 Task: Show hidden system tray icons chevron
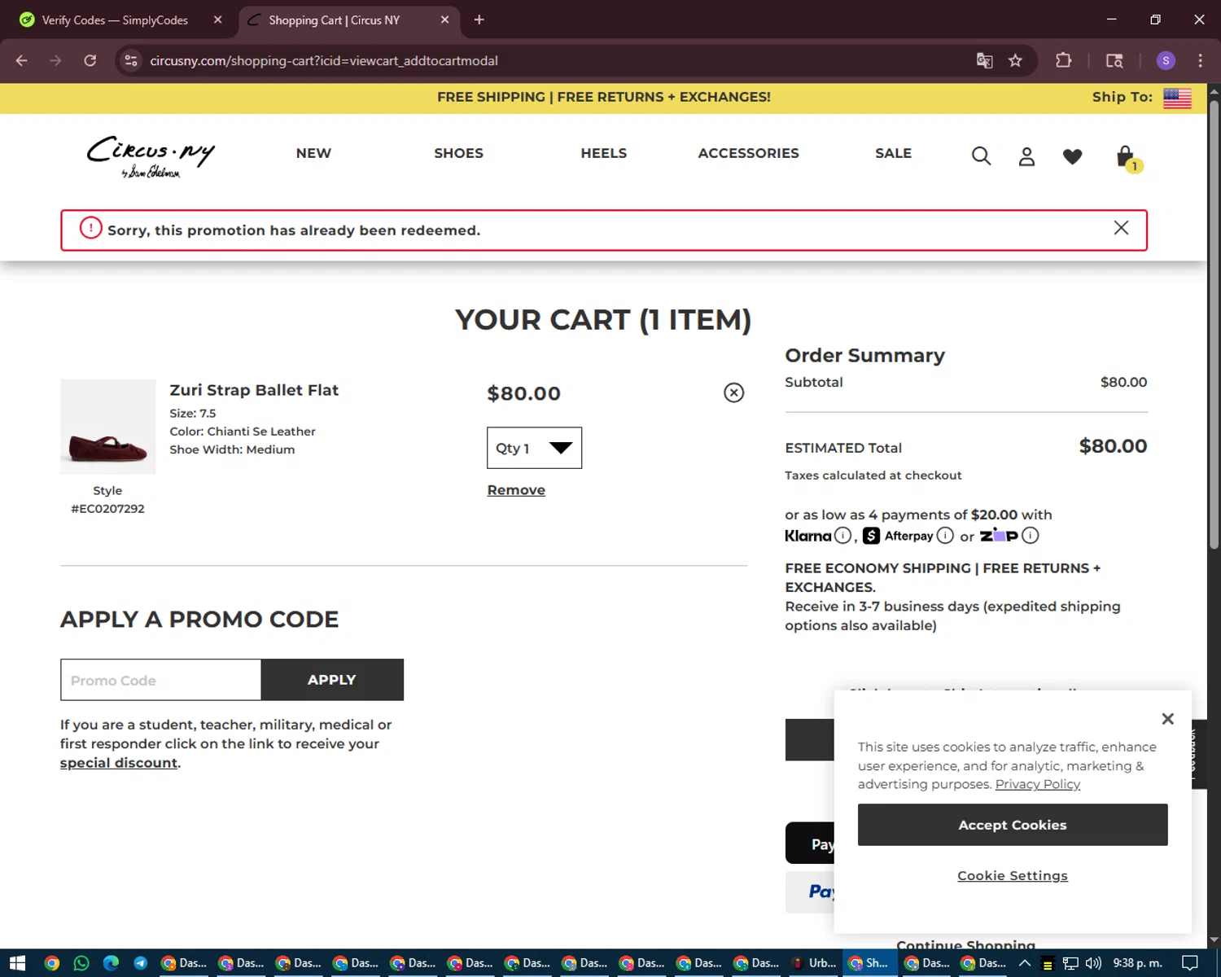pos(1025,963)
